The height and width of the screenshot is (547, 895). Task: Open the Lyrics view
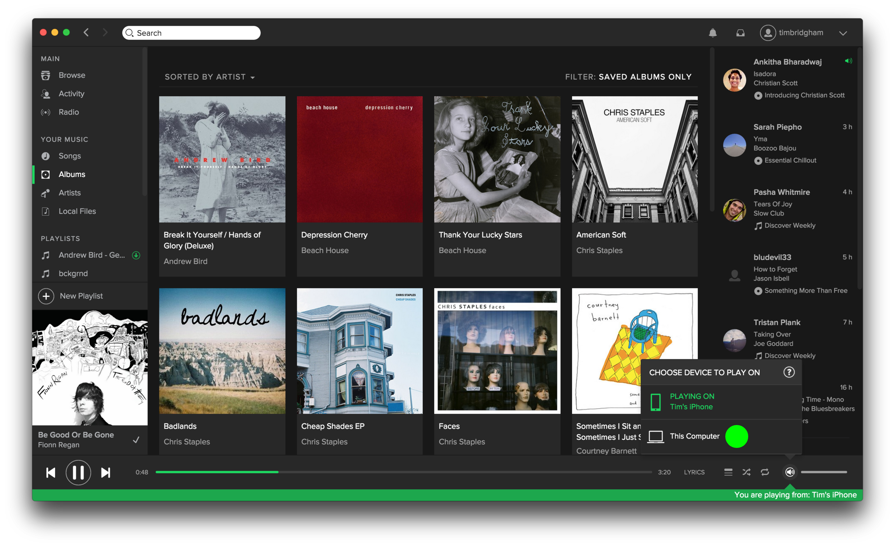pos(694,472)
